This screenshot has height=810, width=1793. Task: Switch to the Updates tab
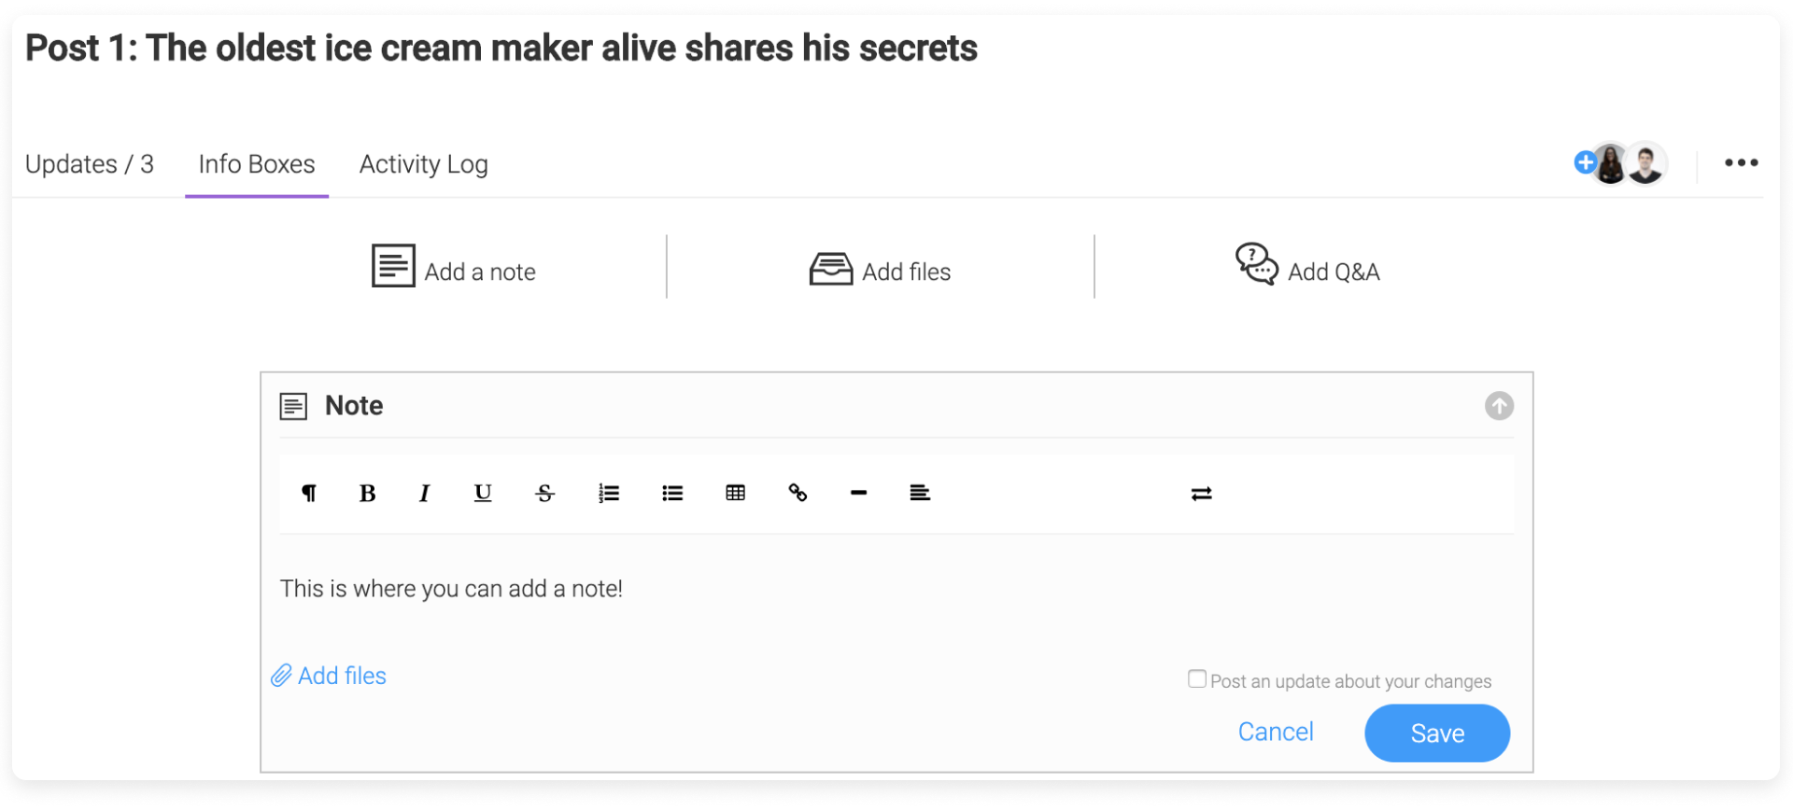[x=90, y=164]
